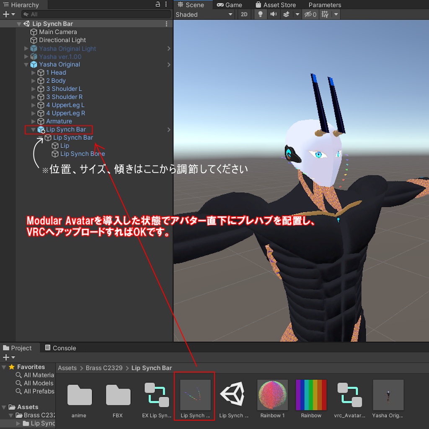Select 4 UpperLeg R object

pyautogui.click(x=65, y=113)
